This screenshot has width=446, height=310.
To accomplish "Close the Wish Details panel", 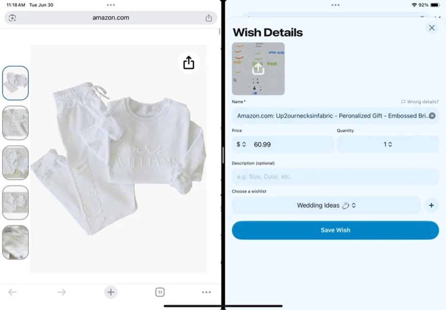I will [432, 27].
